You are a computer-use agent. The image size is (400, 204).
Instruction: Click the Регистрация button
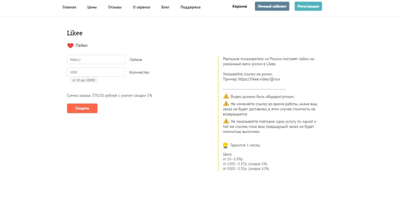coord(308,6)
